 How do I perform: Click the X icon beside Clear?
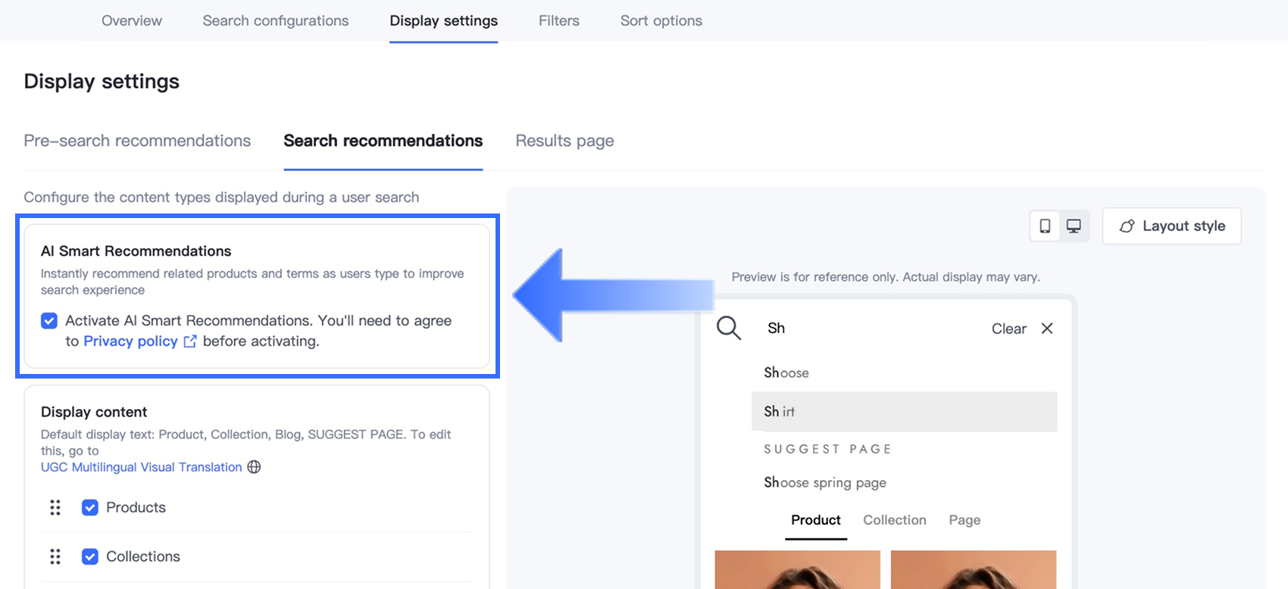(1047, 329)
